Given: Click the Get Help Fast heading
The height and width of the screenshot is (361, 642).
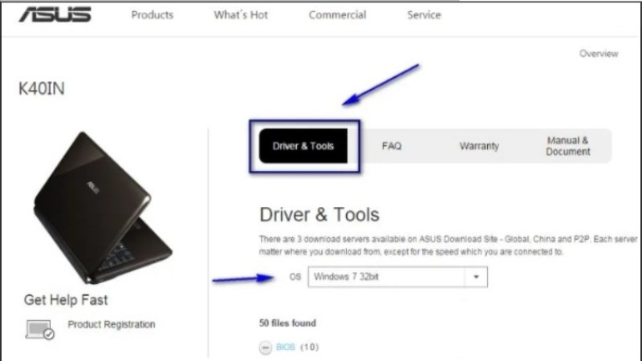Looking at the screenshot, I should tap(66, 300).
